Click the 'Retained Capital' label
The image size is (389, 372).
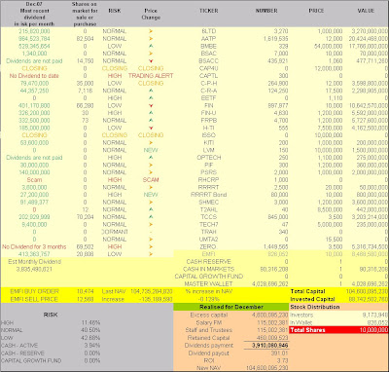pos(209,338)
